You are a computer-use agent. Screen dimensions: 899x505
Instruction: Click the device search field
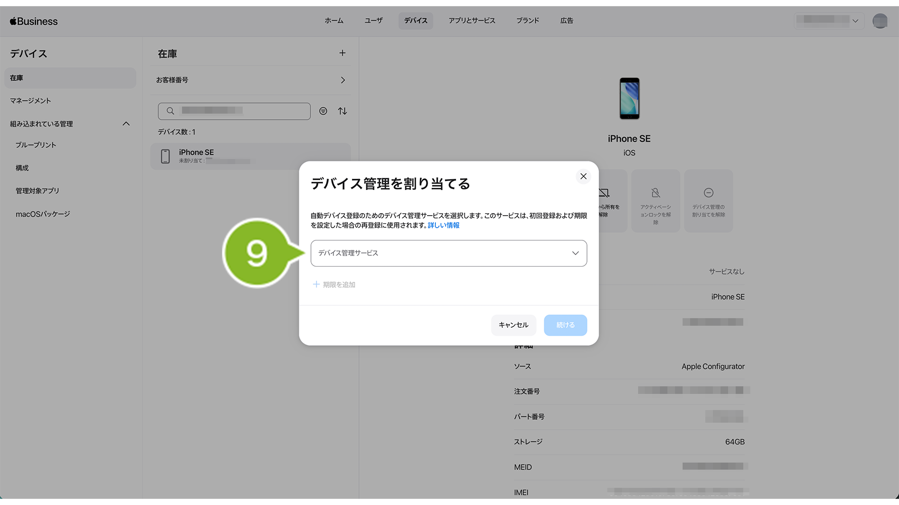point(234,111)
